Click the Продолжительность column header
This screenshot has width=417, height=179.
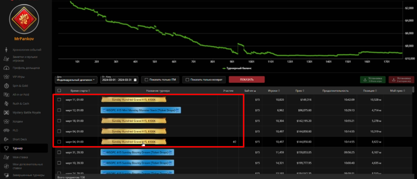point(335,91)
